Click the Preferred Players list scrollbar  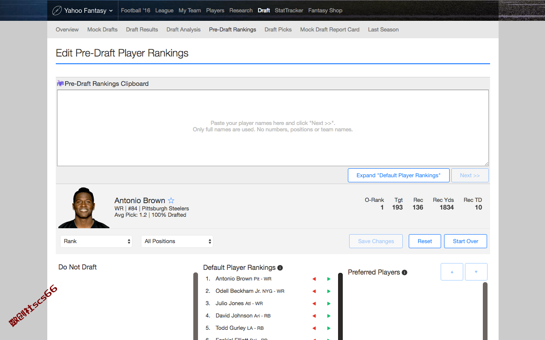coord(485,311)
